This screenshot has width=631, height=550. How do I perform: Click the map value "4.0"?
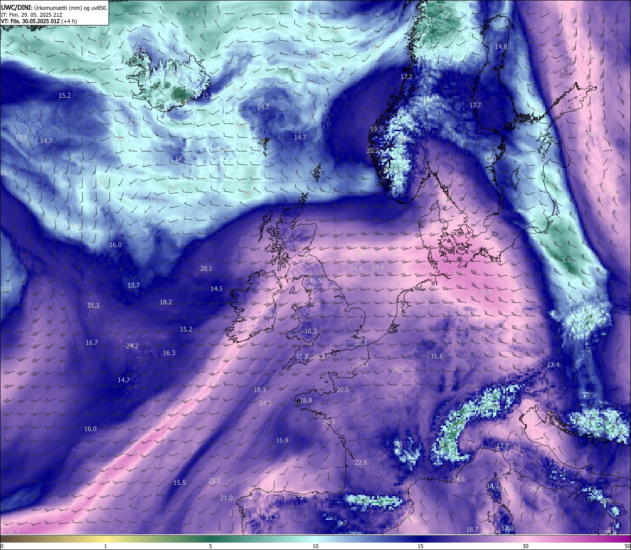[x=440, y=8]
